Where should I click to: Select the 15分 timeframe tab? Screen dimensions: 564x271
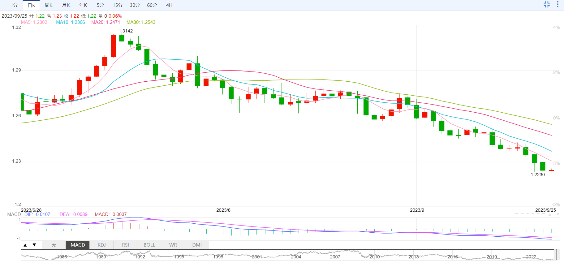(x=118, y=5)
